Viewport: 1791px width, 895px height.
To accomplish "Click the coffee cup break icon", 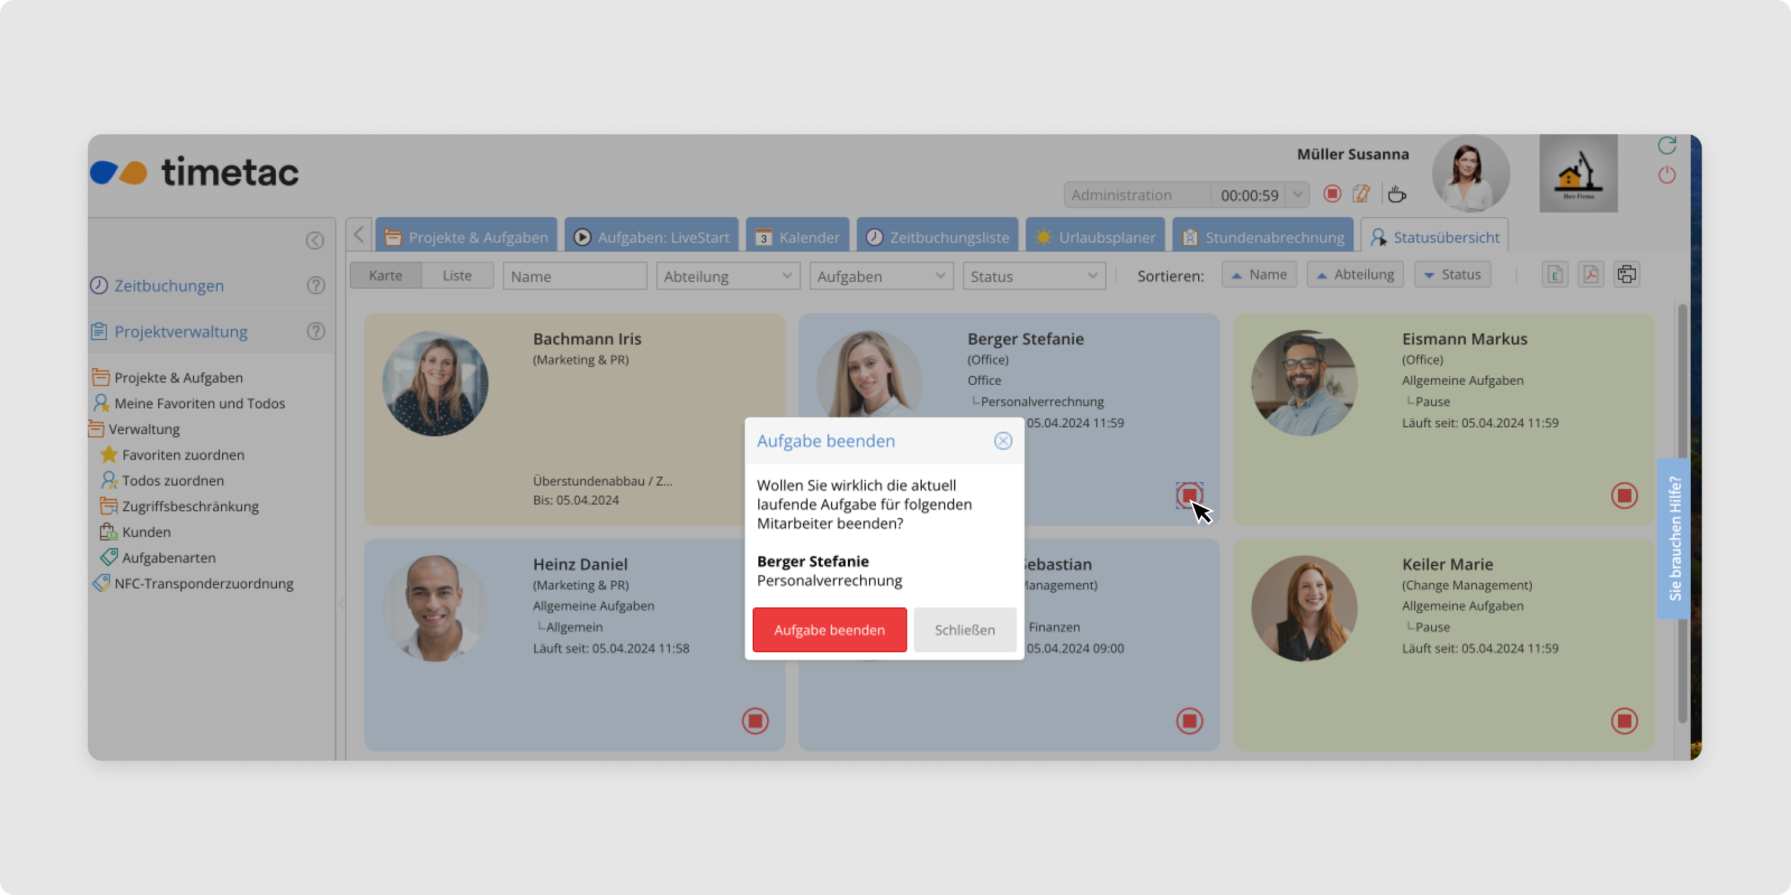I will (1396, 195).
